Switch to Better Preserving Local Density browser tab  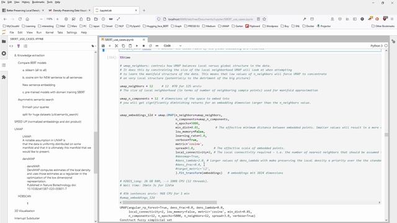point(23,11)
